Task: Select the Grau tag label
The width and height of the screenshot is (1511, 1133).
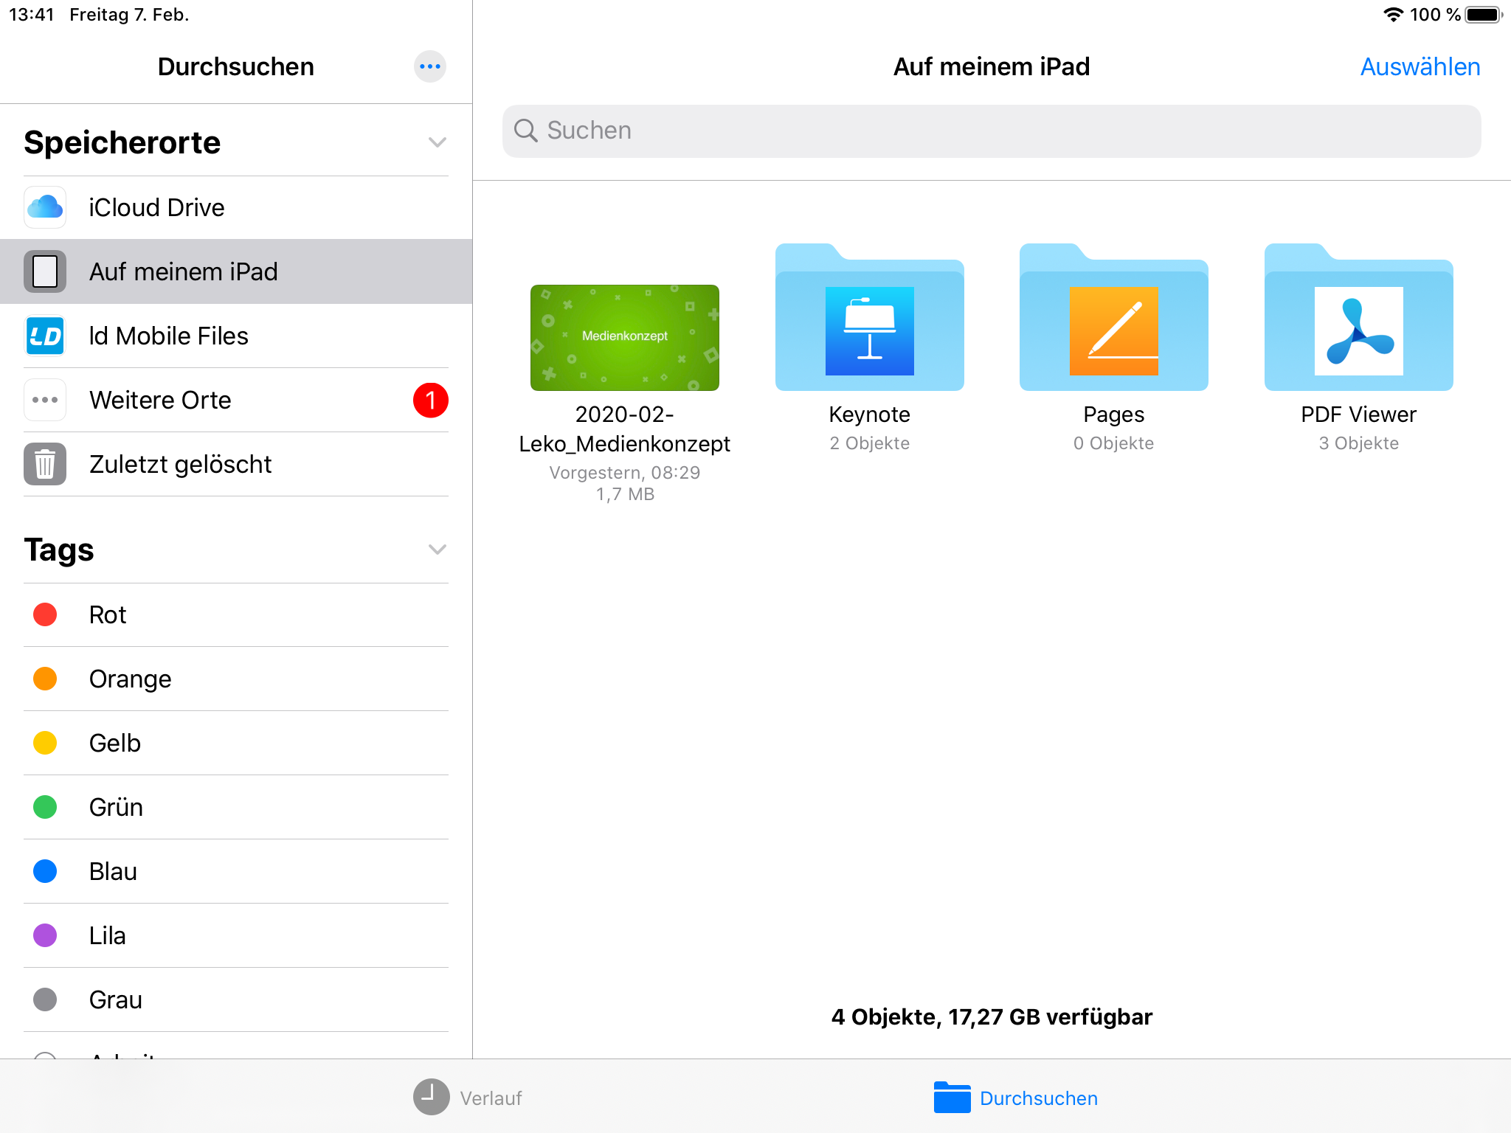Action: [x=116, y=999]
